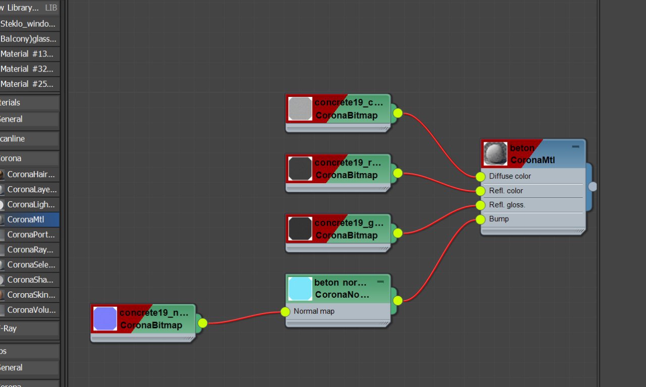
Task: Select Material #13 in library
Action: coord(29,54)
